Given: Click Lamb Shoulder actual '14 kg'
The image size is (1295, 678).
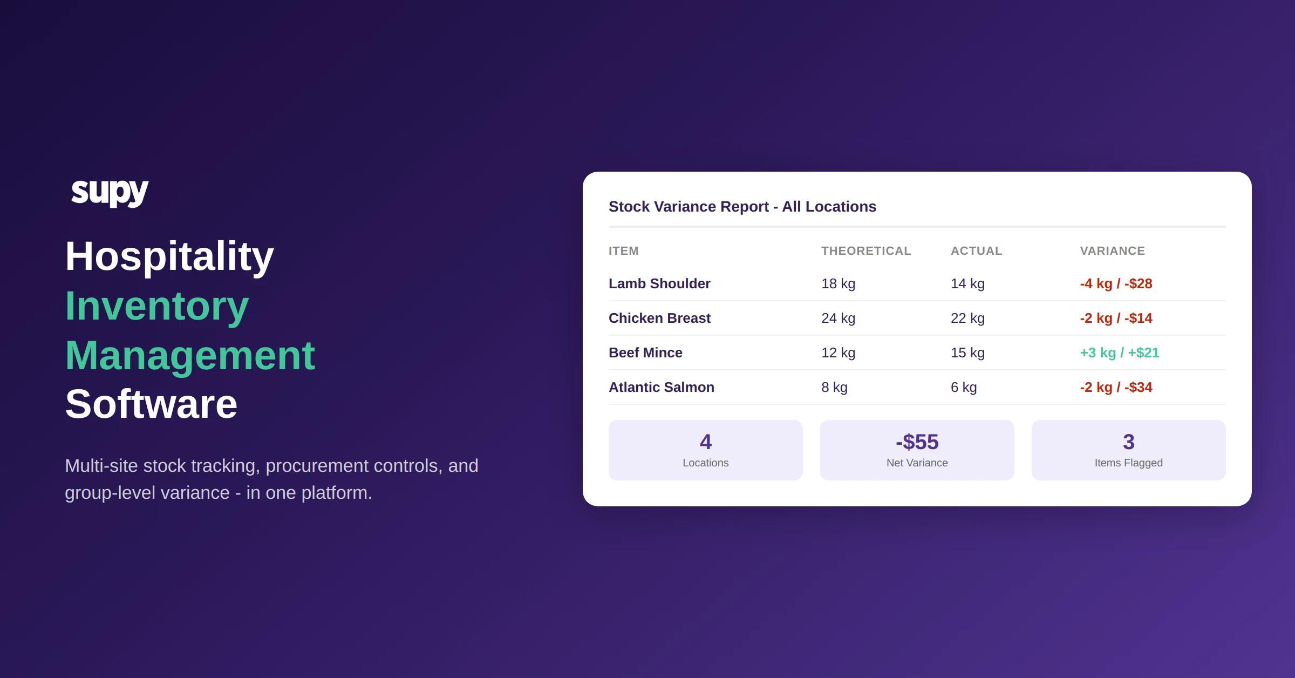Looking at the screenshot, I should click(967, 283).
